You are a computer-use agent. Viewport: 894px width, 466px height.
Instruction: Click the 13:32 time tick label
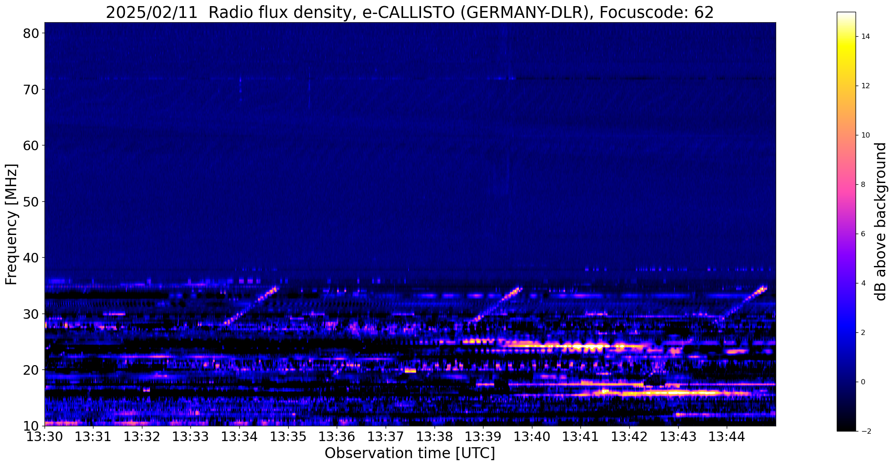point(142,436)
